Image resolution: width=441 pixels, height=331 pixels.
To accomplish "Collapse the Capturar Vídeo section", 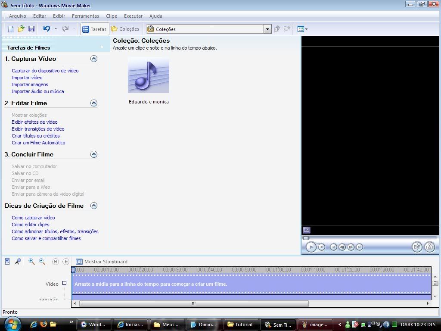I will (x=93, y=59).
